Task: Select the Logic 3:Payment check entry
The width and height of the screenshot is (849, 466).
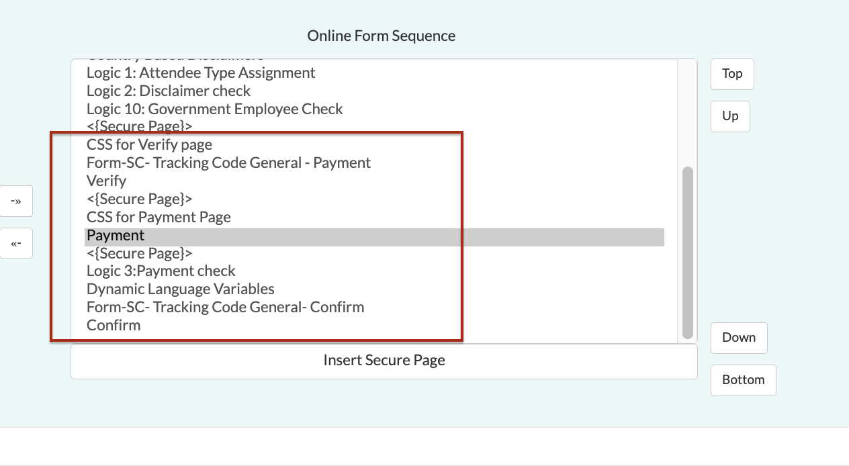Action: pos(161,271)
